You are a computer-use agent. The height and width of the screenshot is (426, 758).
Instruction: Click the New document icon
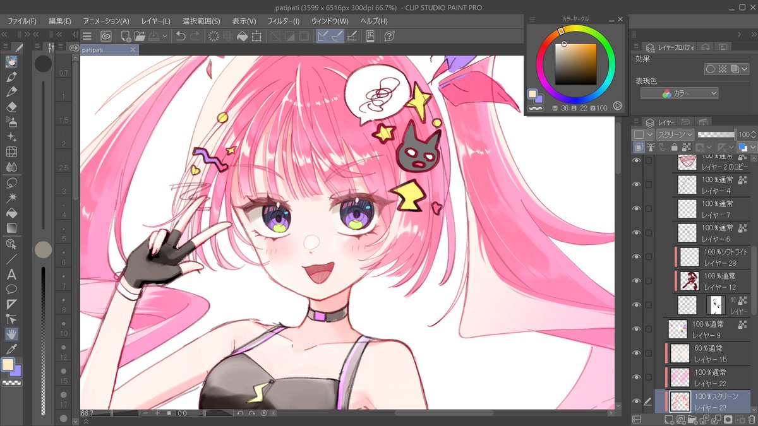(126, 36)
